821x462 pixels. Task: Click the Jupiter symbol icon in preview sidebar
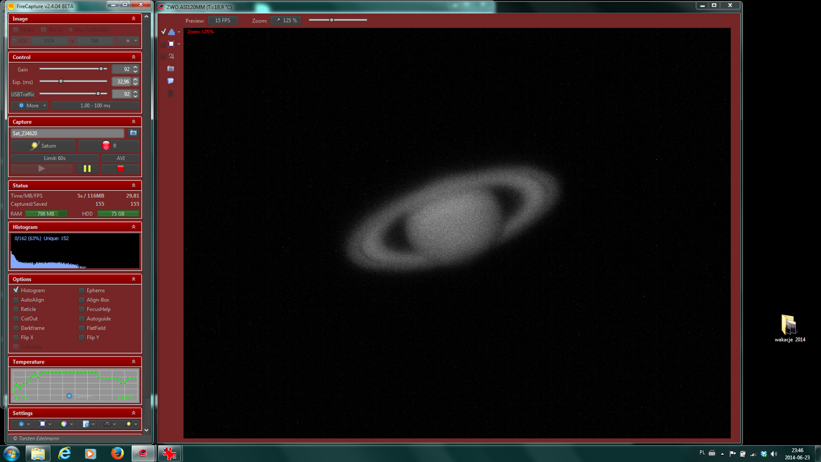[171, 55]
